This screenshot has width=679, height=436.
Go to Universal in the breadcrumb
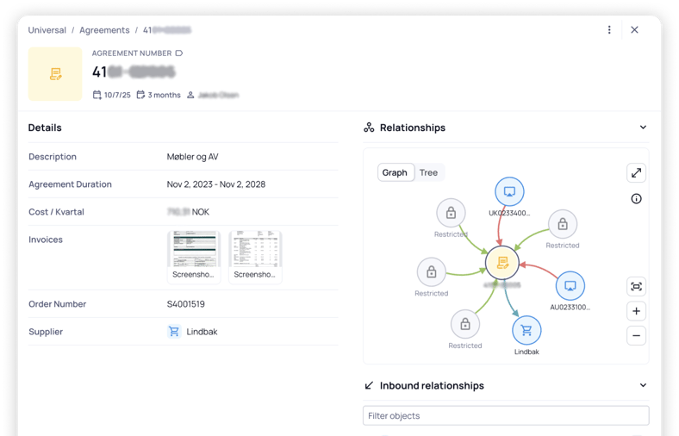47,30
